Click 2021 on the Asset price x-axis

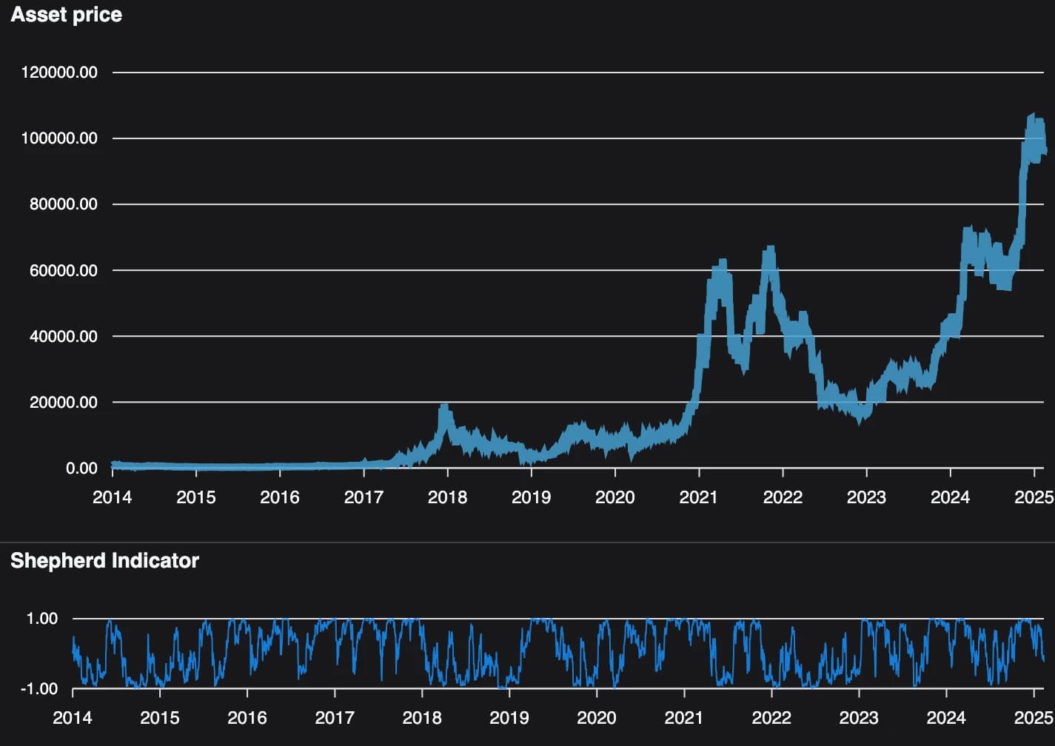(x=699, y=497)
